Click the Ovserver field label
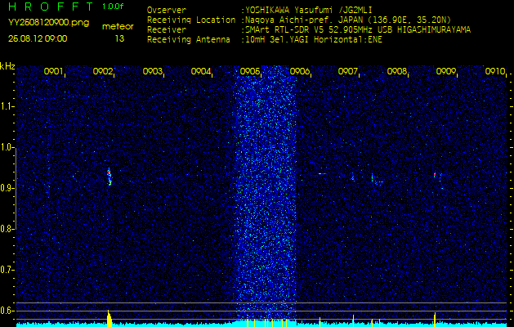This screenshot has width=514, height=327. pos(167,11)
